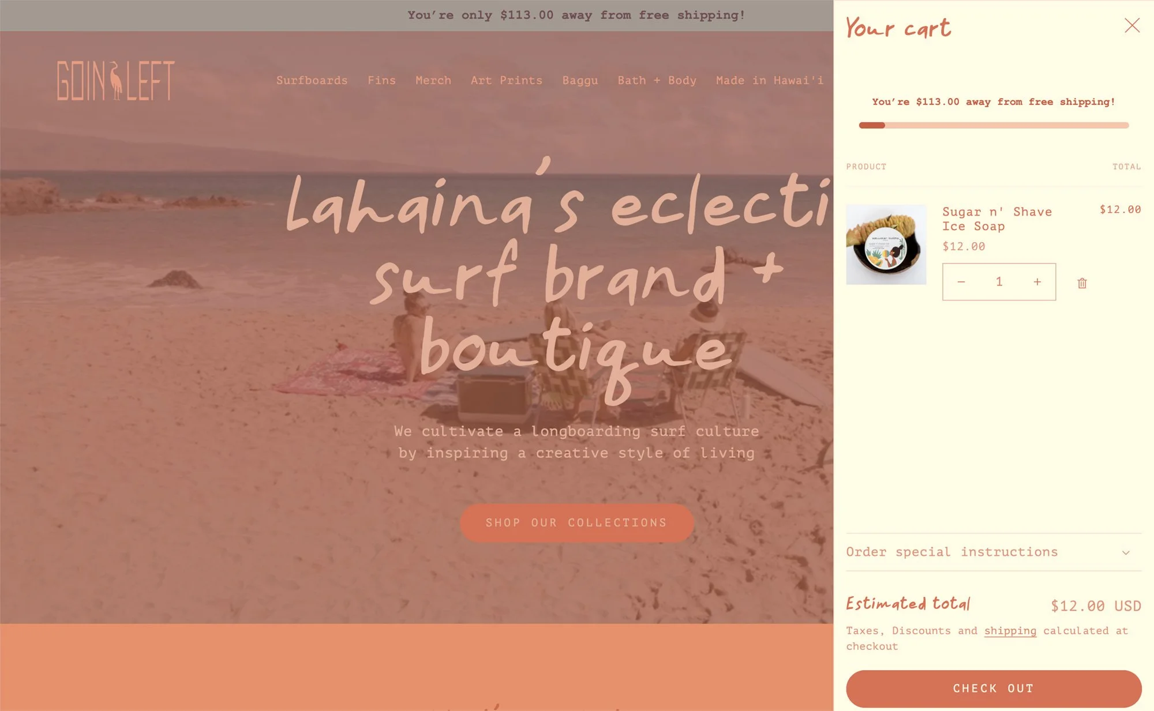Click the Goin Left heron logo

pyautogui.click(x=116, y=80)
